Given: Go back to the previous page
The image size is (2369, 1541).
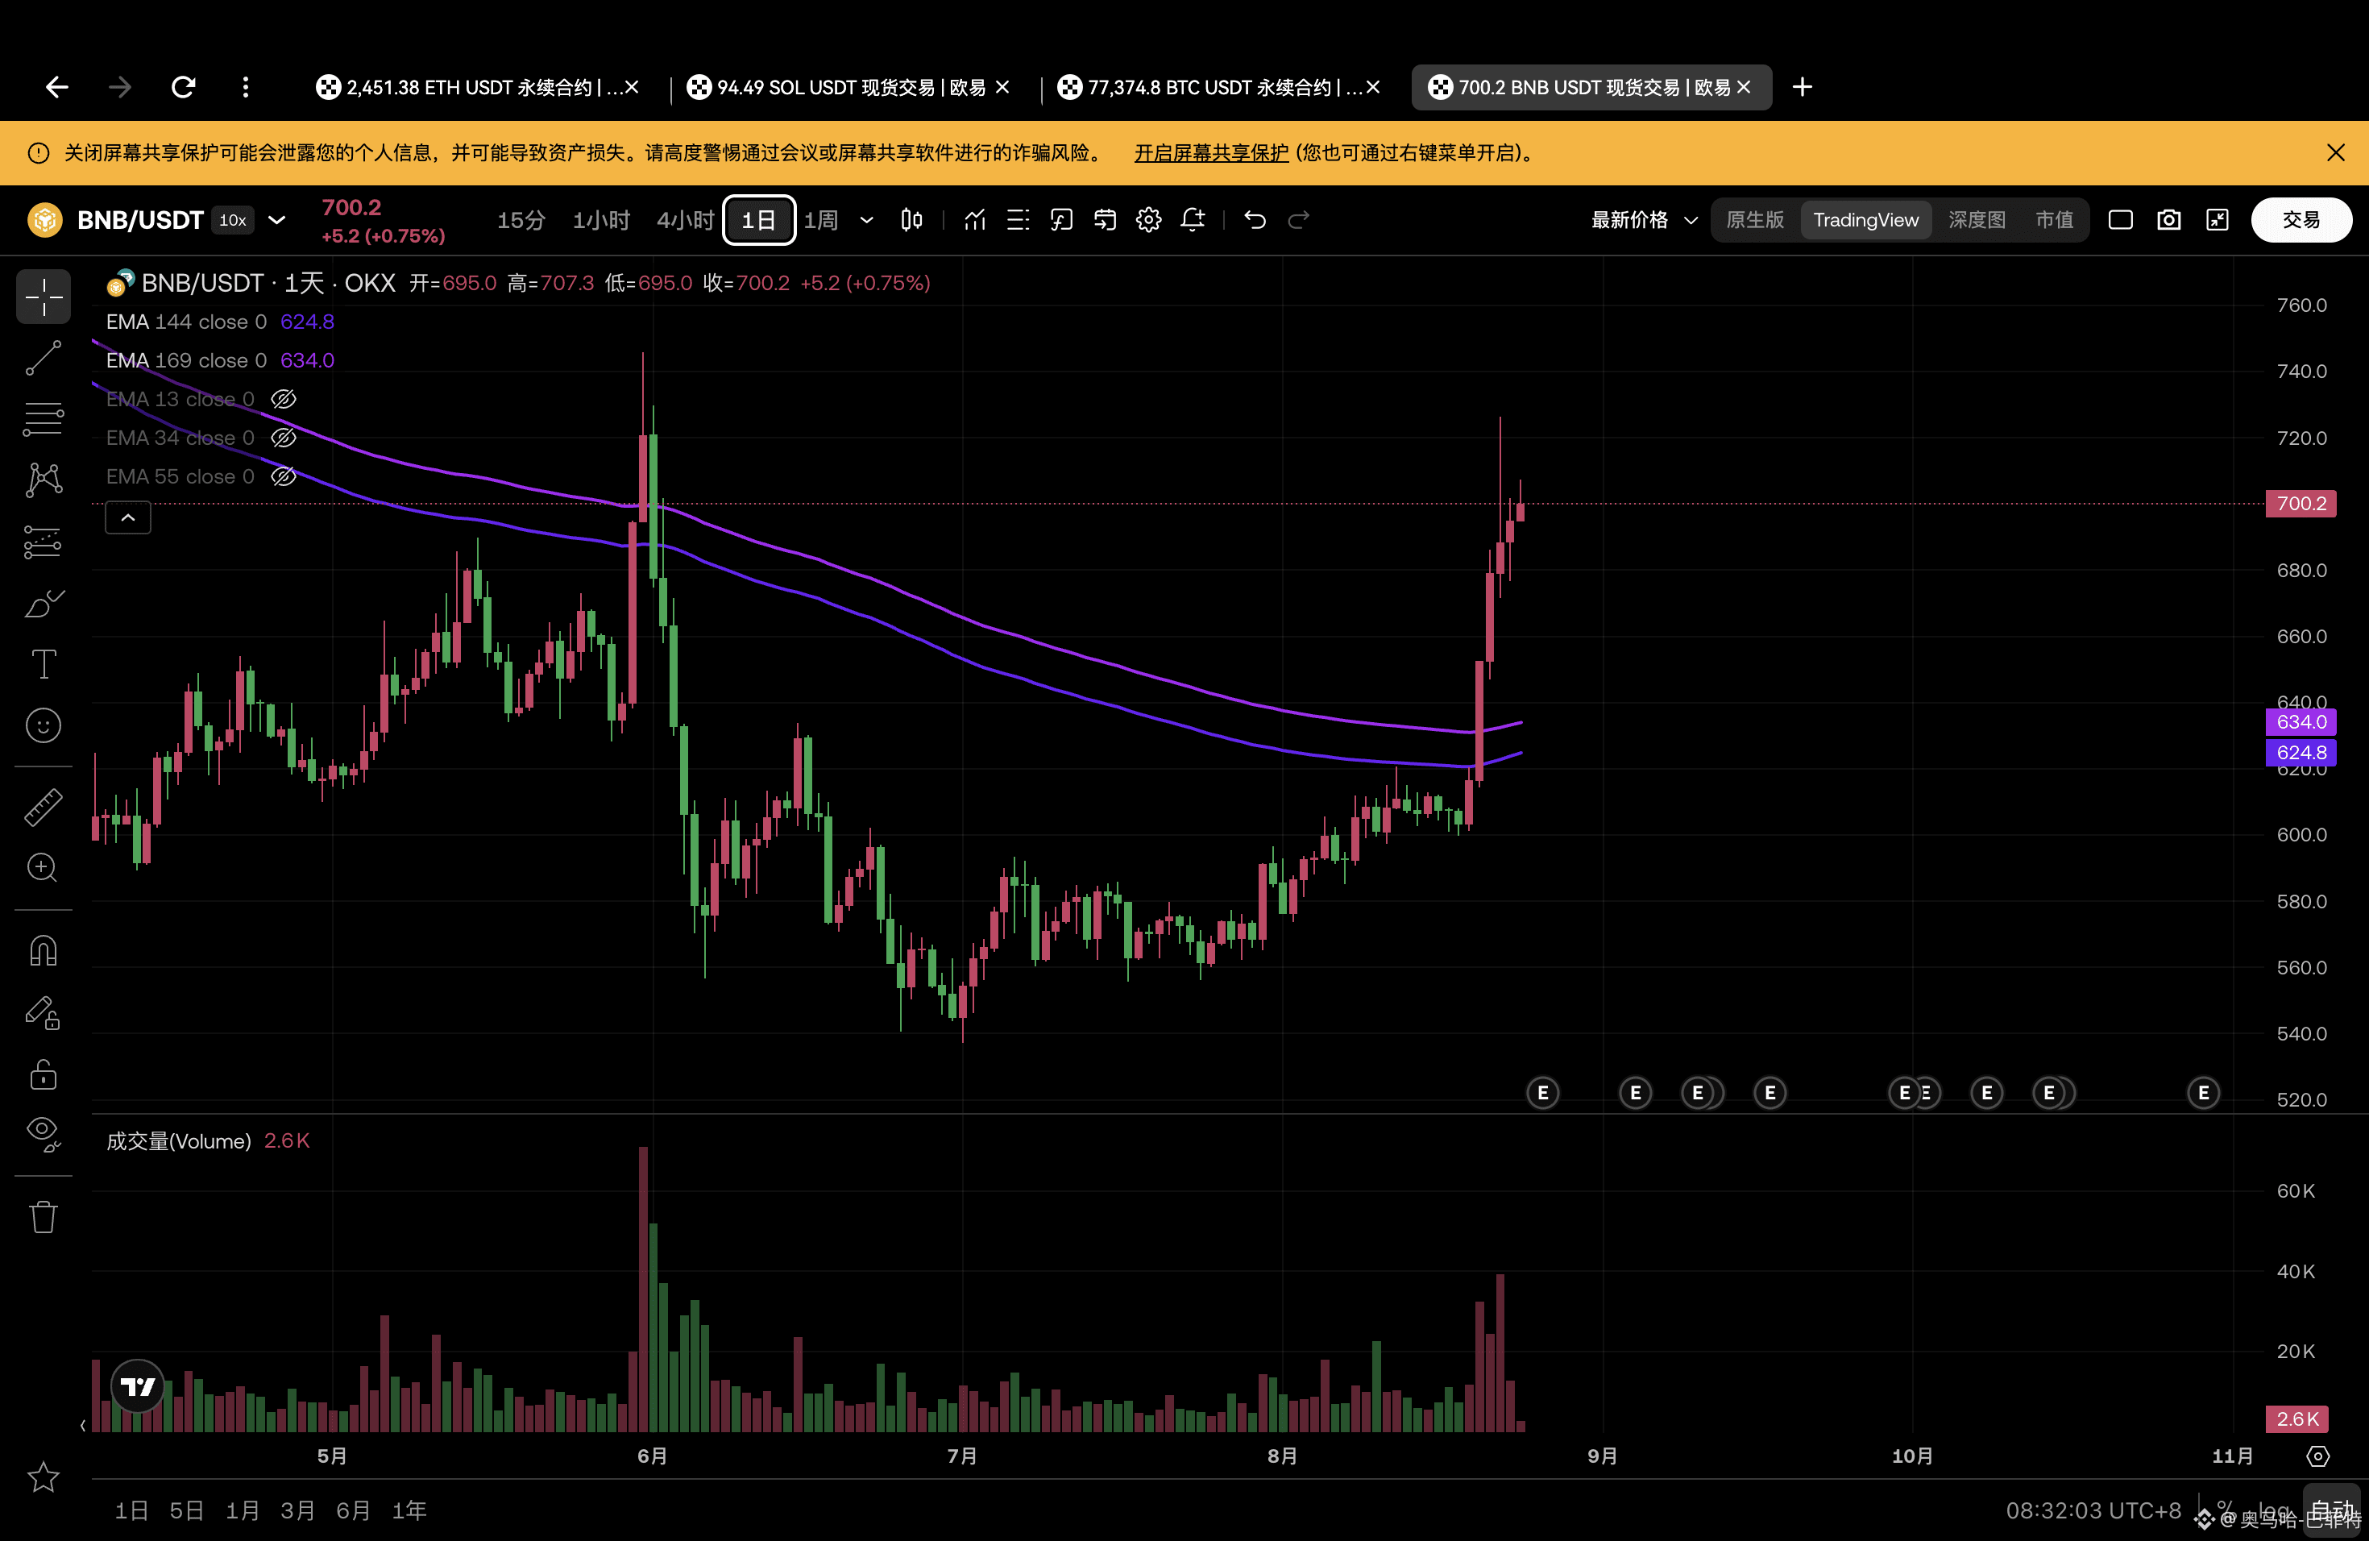Looking at the screenshot, I should (x=56, y=88).
